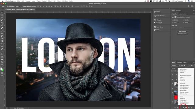
Task: Toggle the Auto-Select checkbox
Action: (7, 6)
